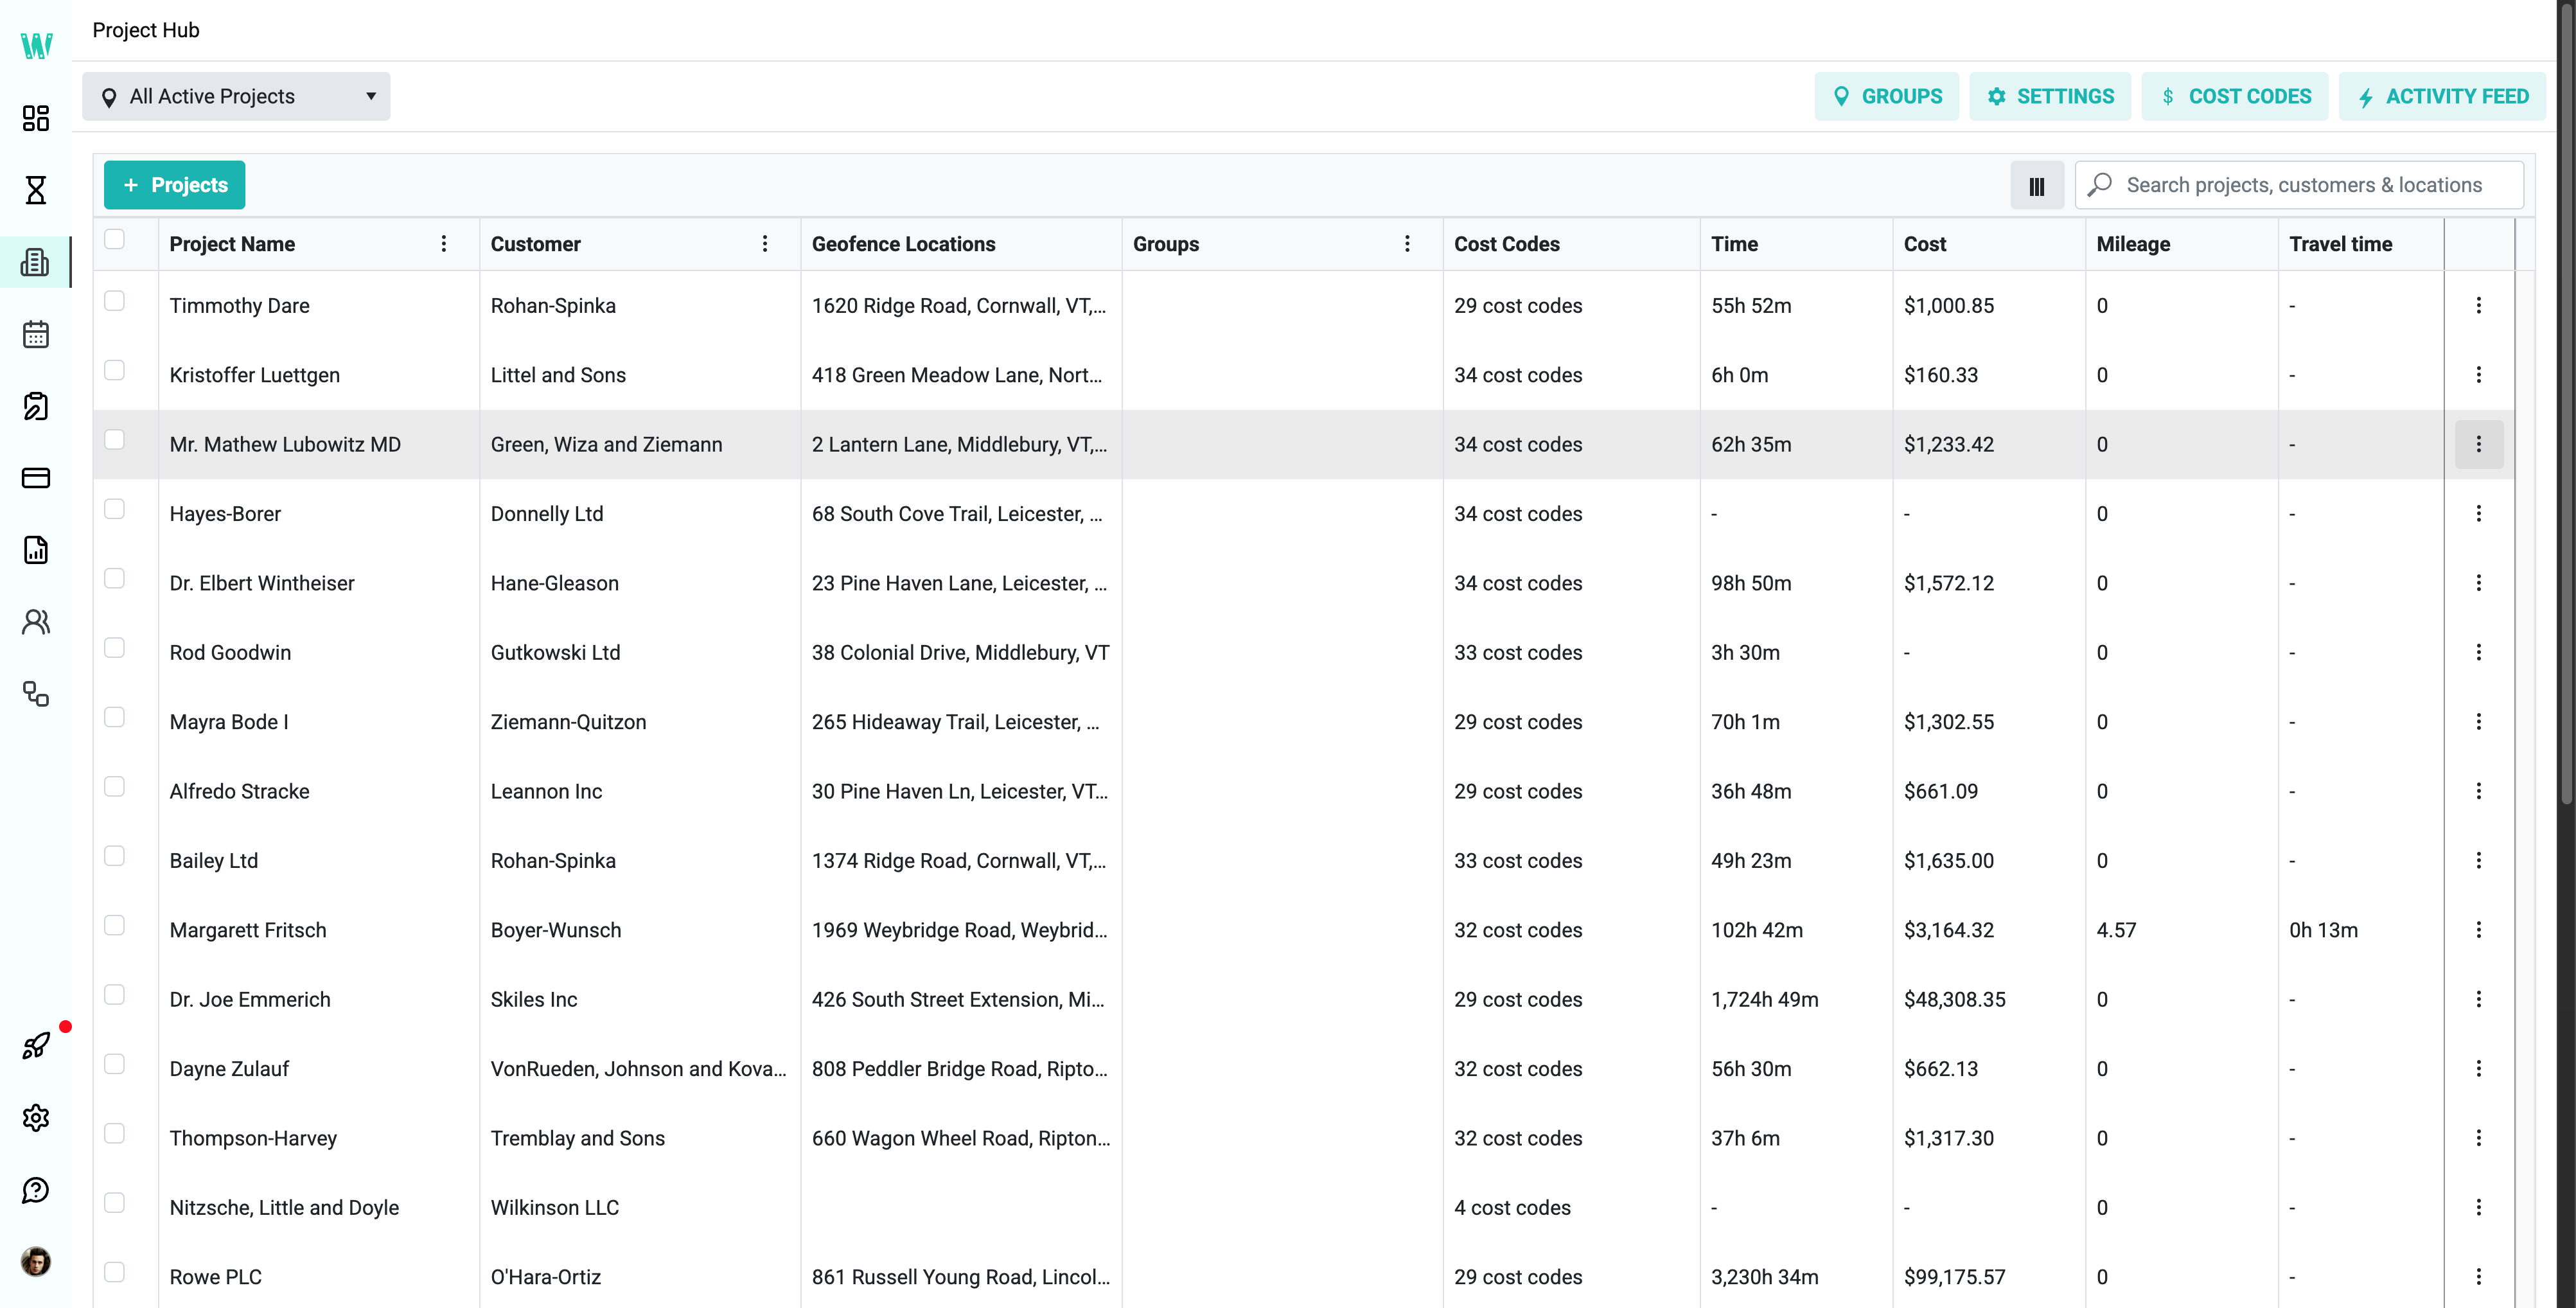Select the checkbox next to Hayes-Borer
Image resolution: width=2576 pixels, height=1308 pixels.
click(115, 509)
